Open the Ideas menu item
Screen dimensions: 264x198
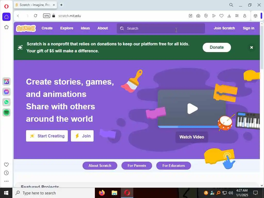pos(85,28)
